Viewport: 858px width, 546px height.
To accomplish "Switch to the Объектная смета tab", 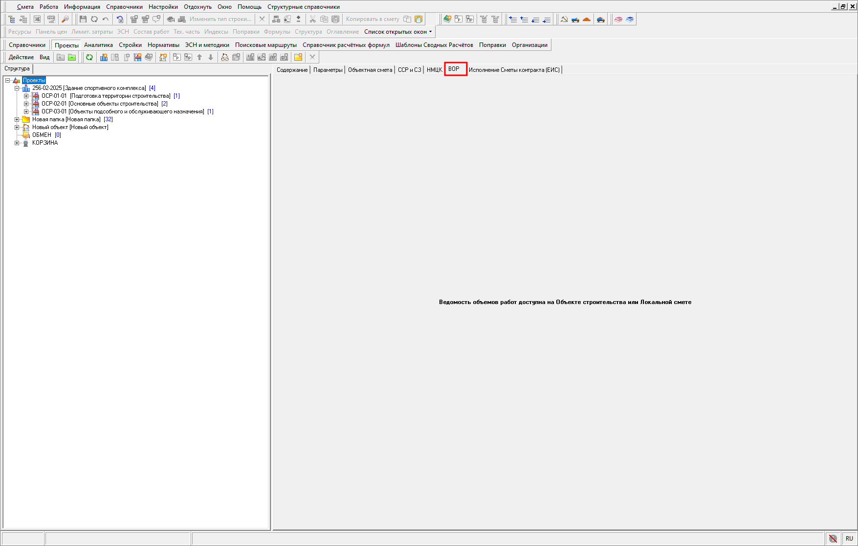I will coord(370,70).
